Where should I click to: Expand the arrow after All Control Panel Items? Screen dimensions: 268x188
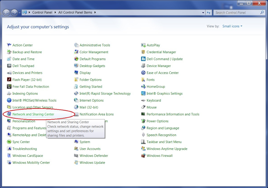pyautogui.click(x=95, y=12)
